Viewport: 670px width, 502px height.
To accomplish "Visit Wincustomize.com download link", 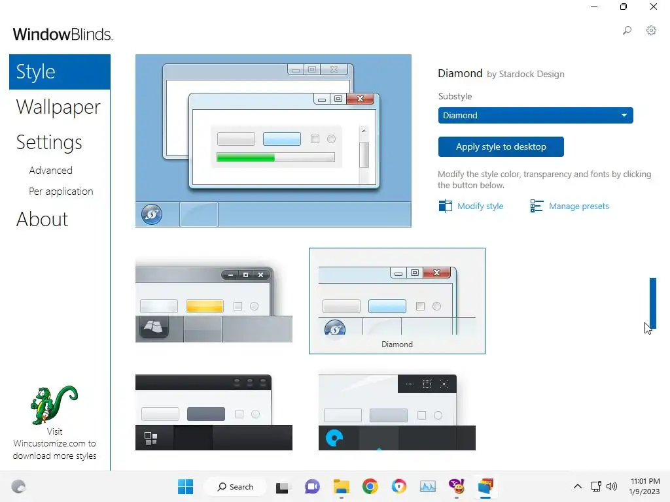I will [54, 444].
